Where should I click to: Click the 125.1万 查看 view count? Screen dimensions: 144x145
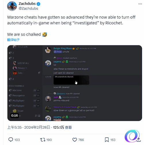[x=62, y=127]
